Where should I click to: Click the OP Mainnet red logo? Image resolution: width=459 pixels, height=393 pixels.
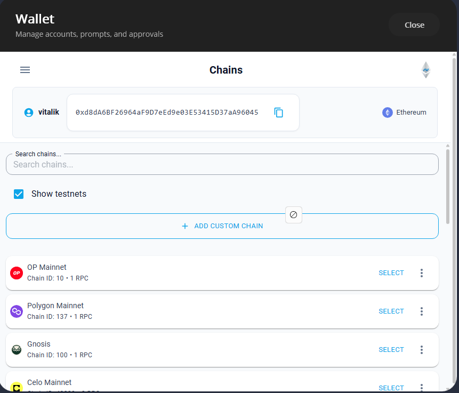16,272
